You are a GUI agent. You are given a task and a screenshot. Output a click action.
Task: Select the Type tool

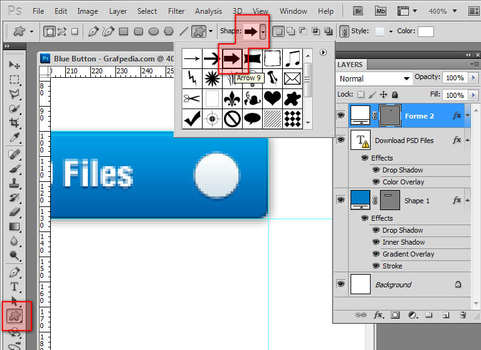[14, 287]
